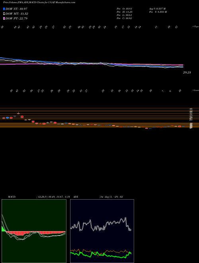Click the green MACD histogram bars
The width and height of the screenshot is (199, 263).
tap(4, 229)
